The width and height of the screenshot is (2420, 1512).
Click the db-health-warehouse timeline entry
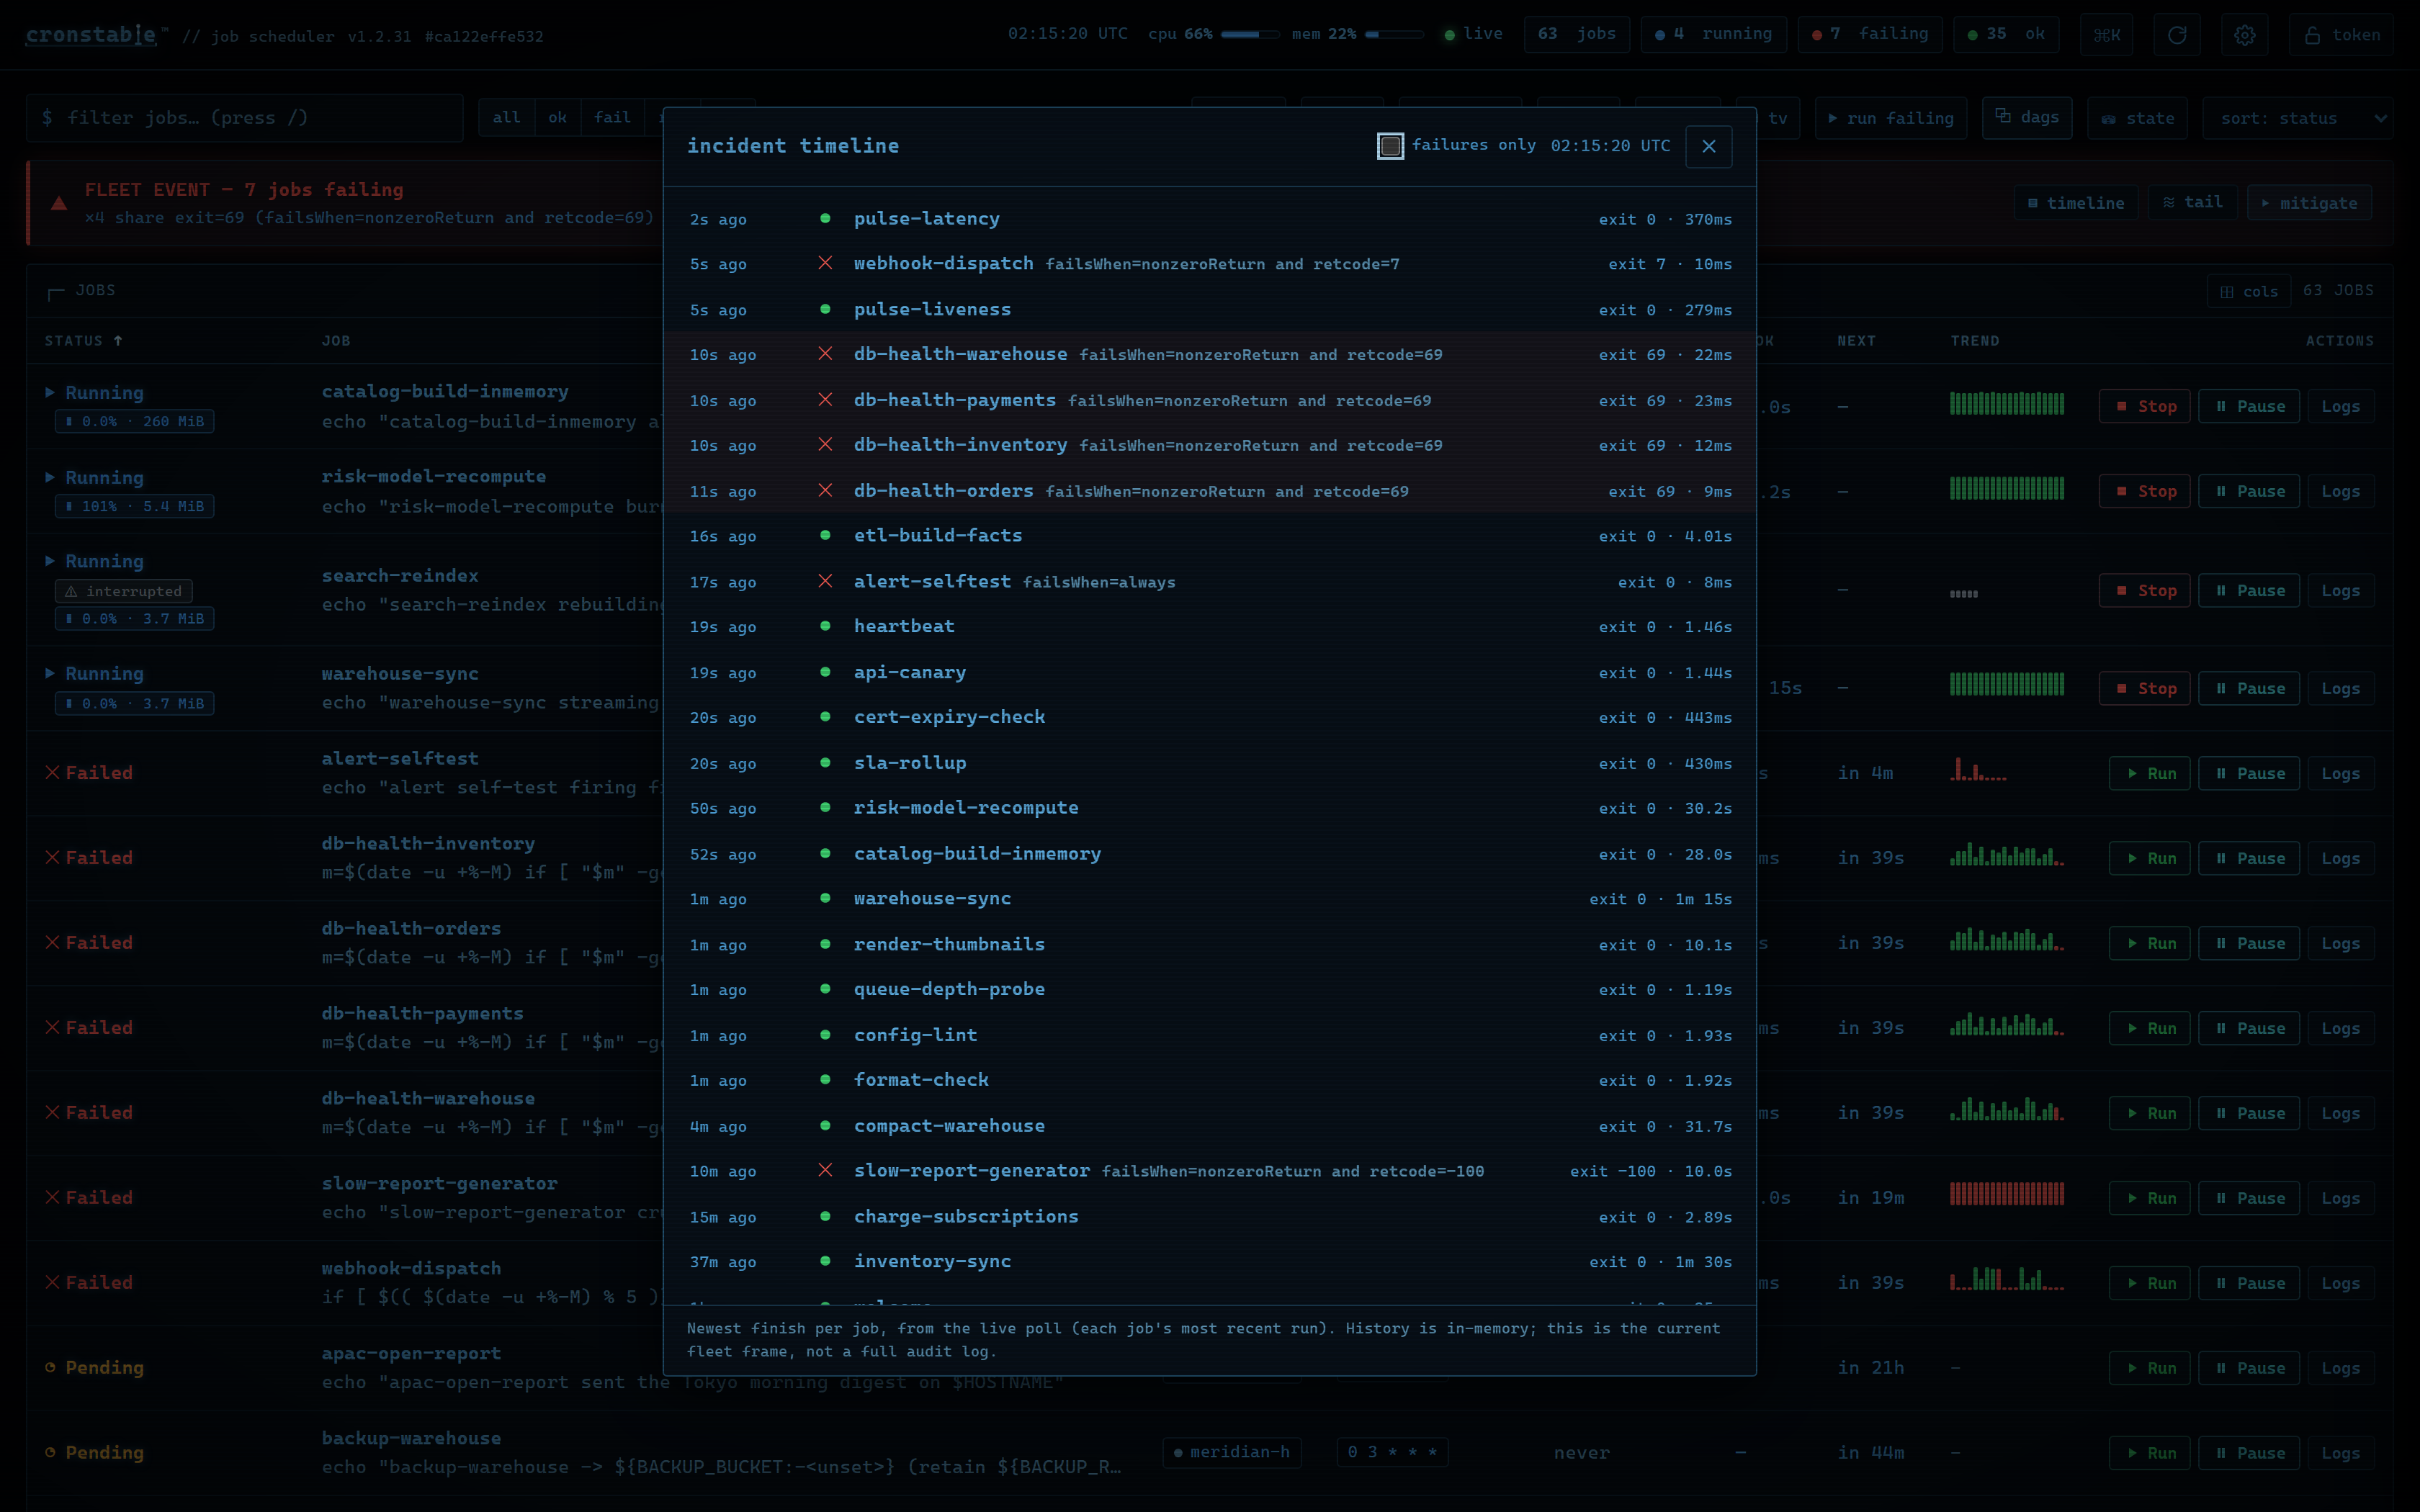click(1210, 355)
